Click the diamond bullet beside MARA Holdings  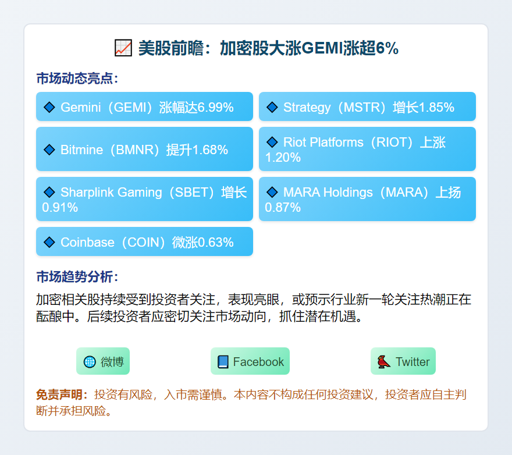coord(272,192)
